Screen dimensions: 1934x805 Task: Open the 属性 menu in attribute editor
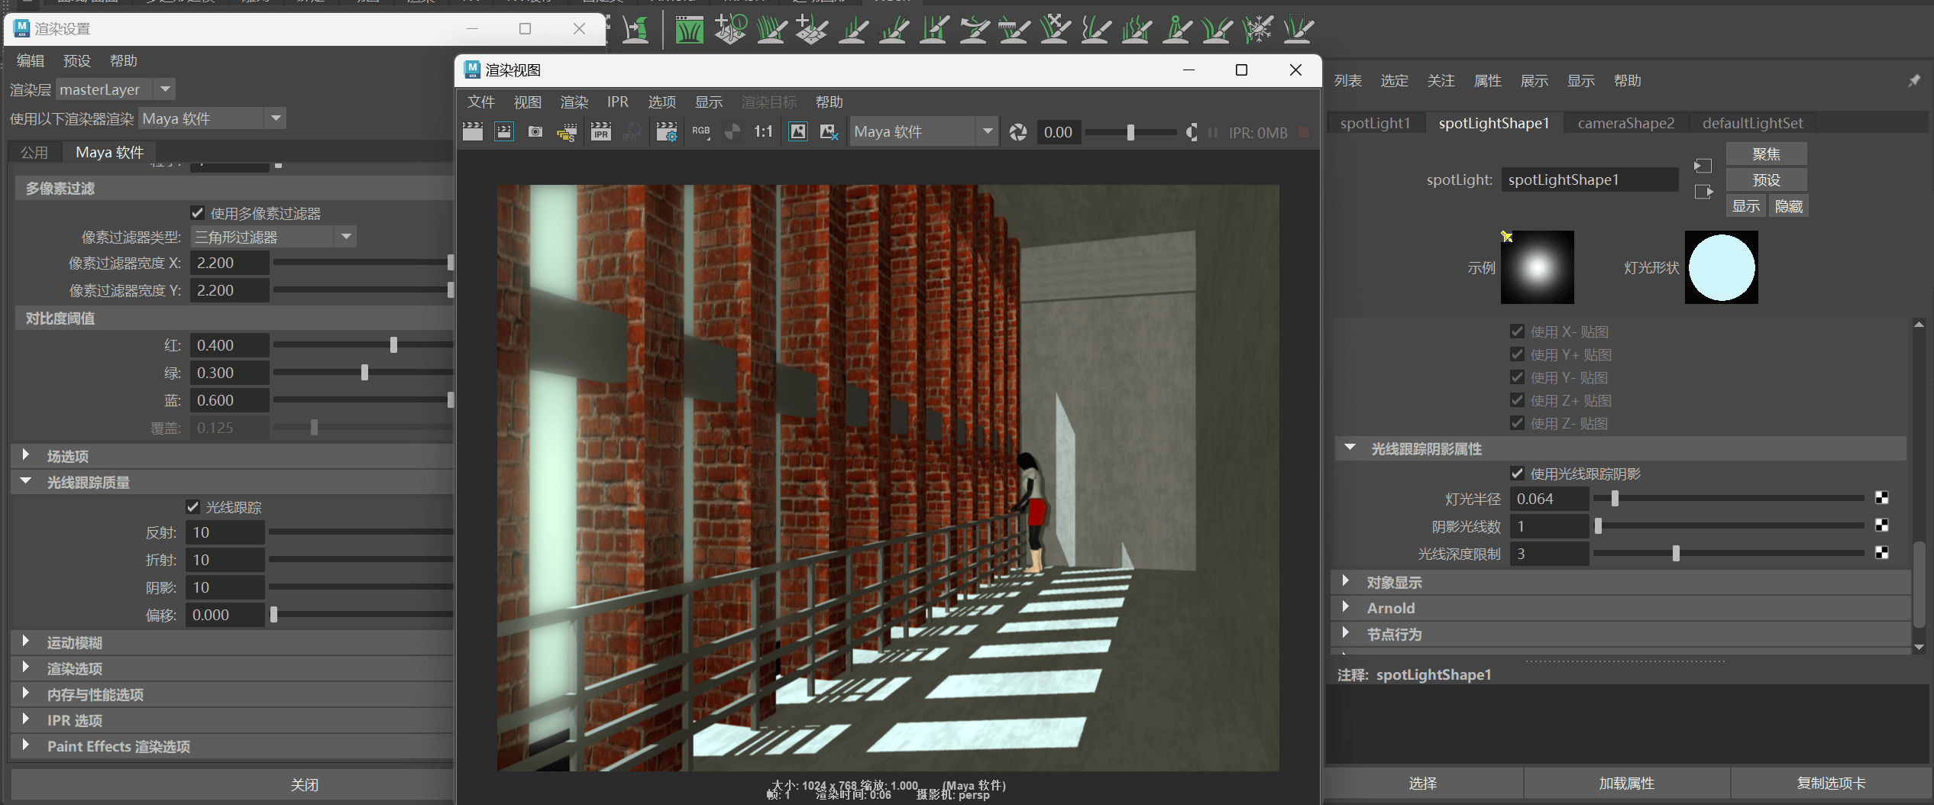pyautogui.click(x=1487, y=81)
